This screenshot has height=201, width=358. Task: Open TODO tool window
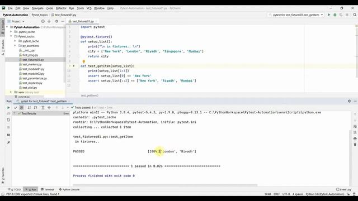[15, 189]
